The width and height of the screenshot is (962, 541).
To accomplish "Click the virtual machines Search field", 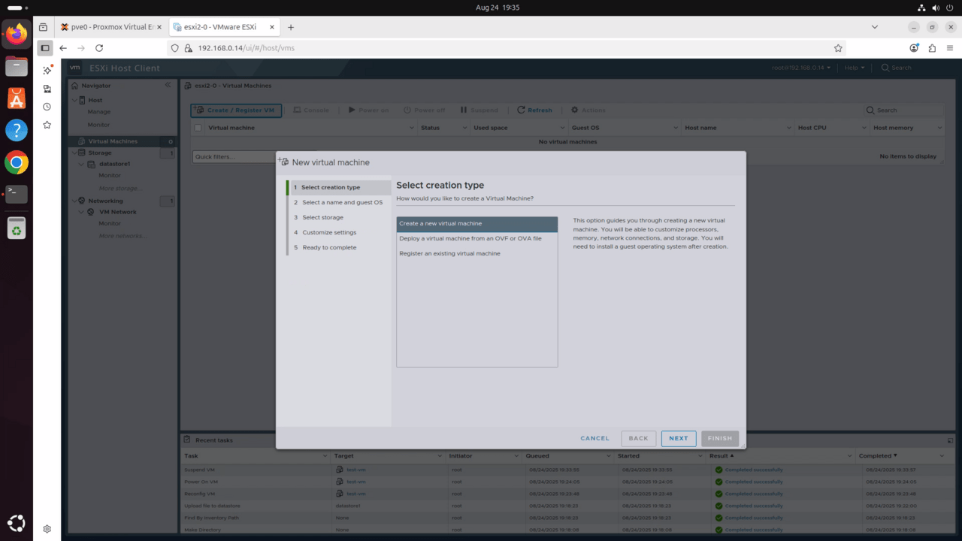I will pos(903,110).
